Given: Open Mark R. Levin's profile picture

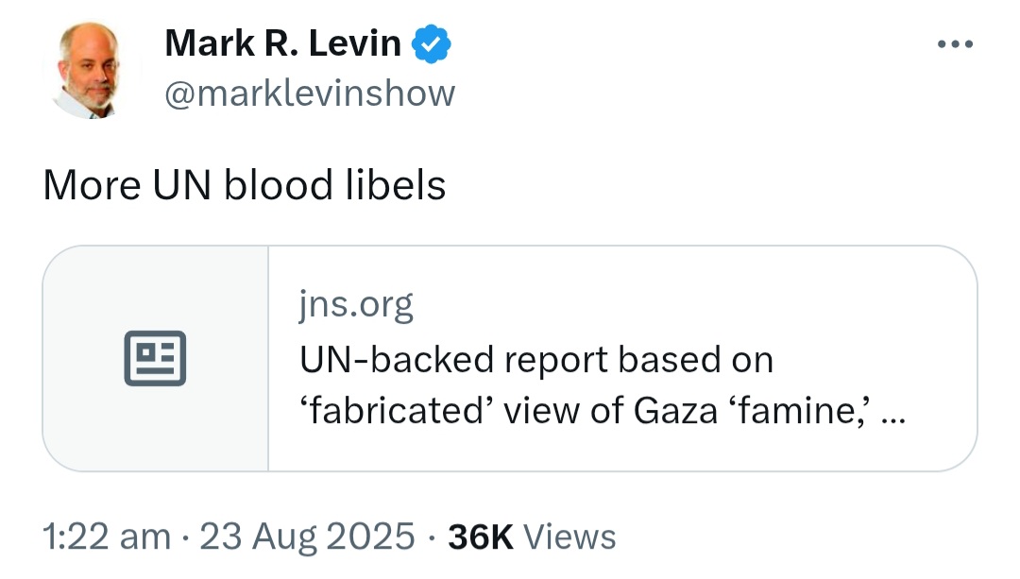Looking at the screenshot, I should click(91, 70).
